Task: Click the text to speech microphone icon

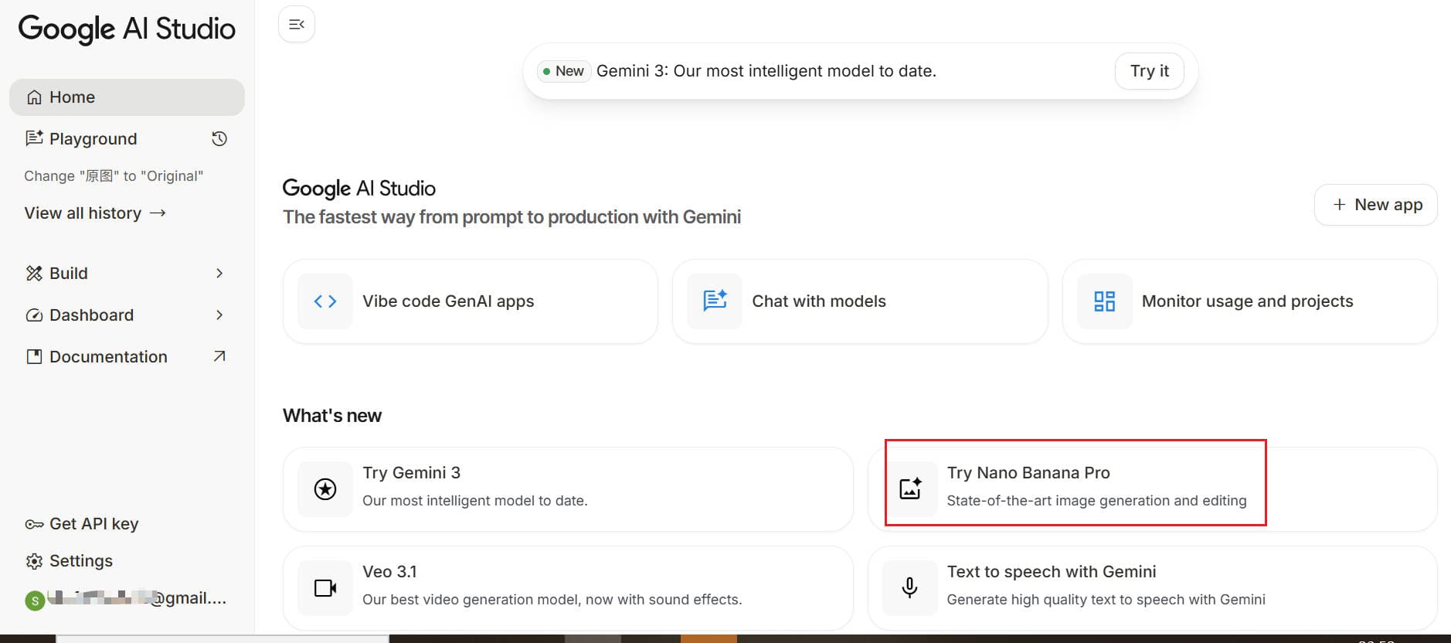Action: 910,588
